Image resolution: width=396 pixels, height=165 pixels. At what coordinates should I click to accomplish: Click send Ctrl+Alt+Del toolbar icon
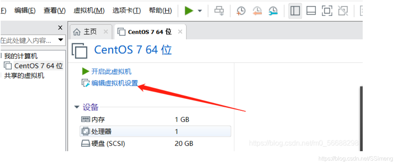click(x=219, y=11)
